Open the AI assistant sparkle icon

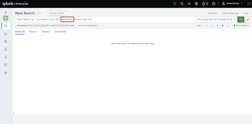[248, 19]
